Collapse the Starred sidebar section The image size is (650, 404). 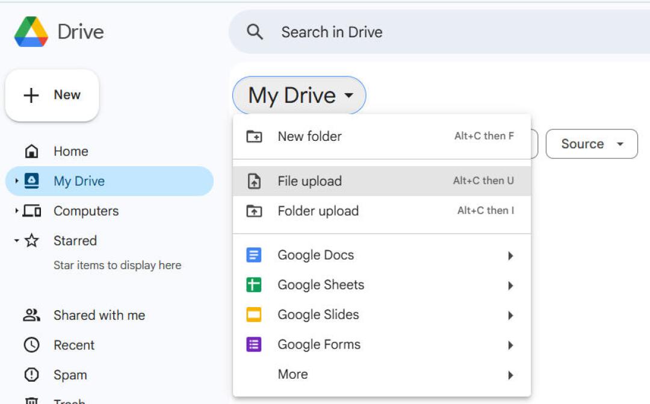pyautogui.click(x=17, y=241)
